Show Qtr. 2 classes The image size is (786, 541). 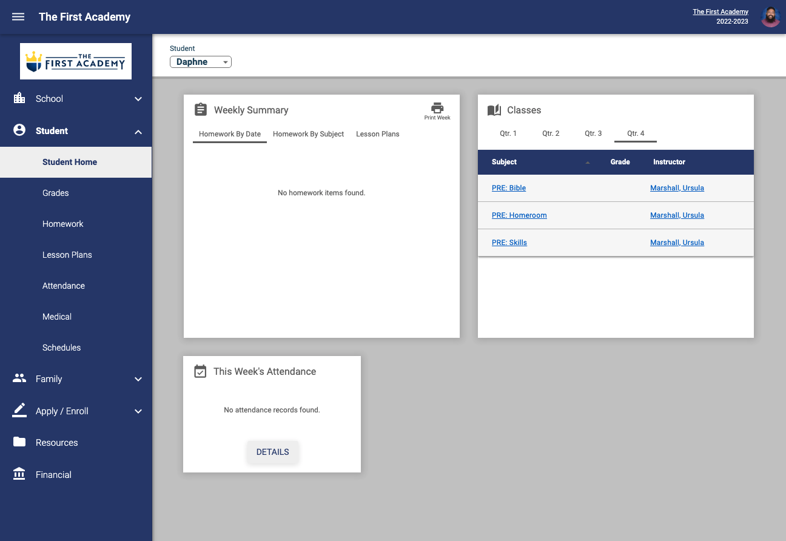[x=551, y=133]
